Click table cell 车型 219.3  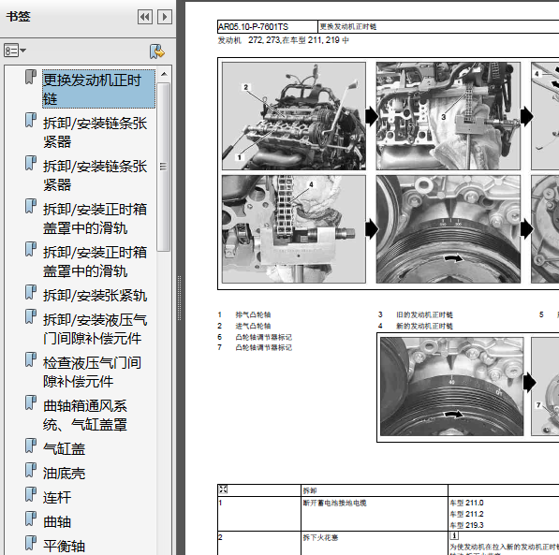coord(466,525)
